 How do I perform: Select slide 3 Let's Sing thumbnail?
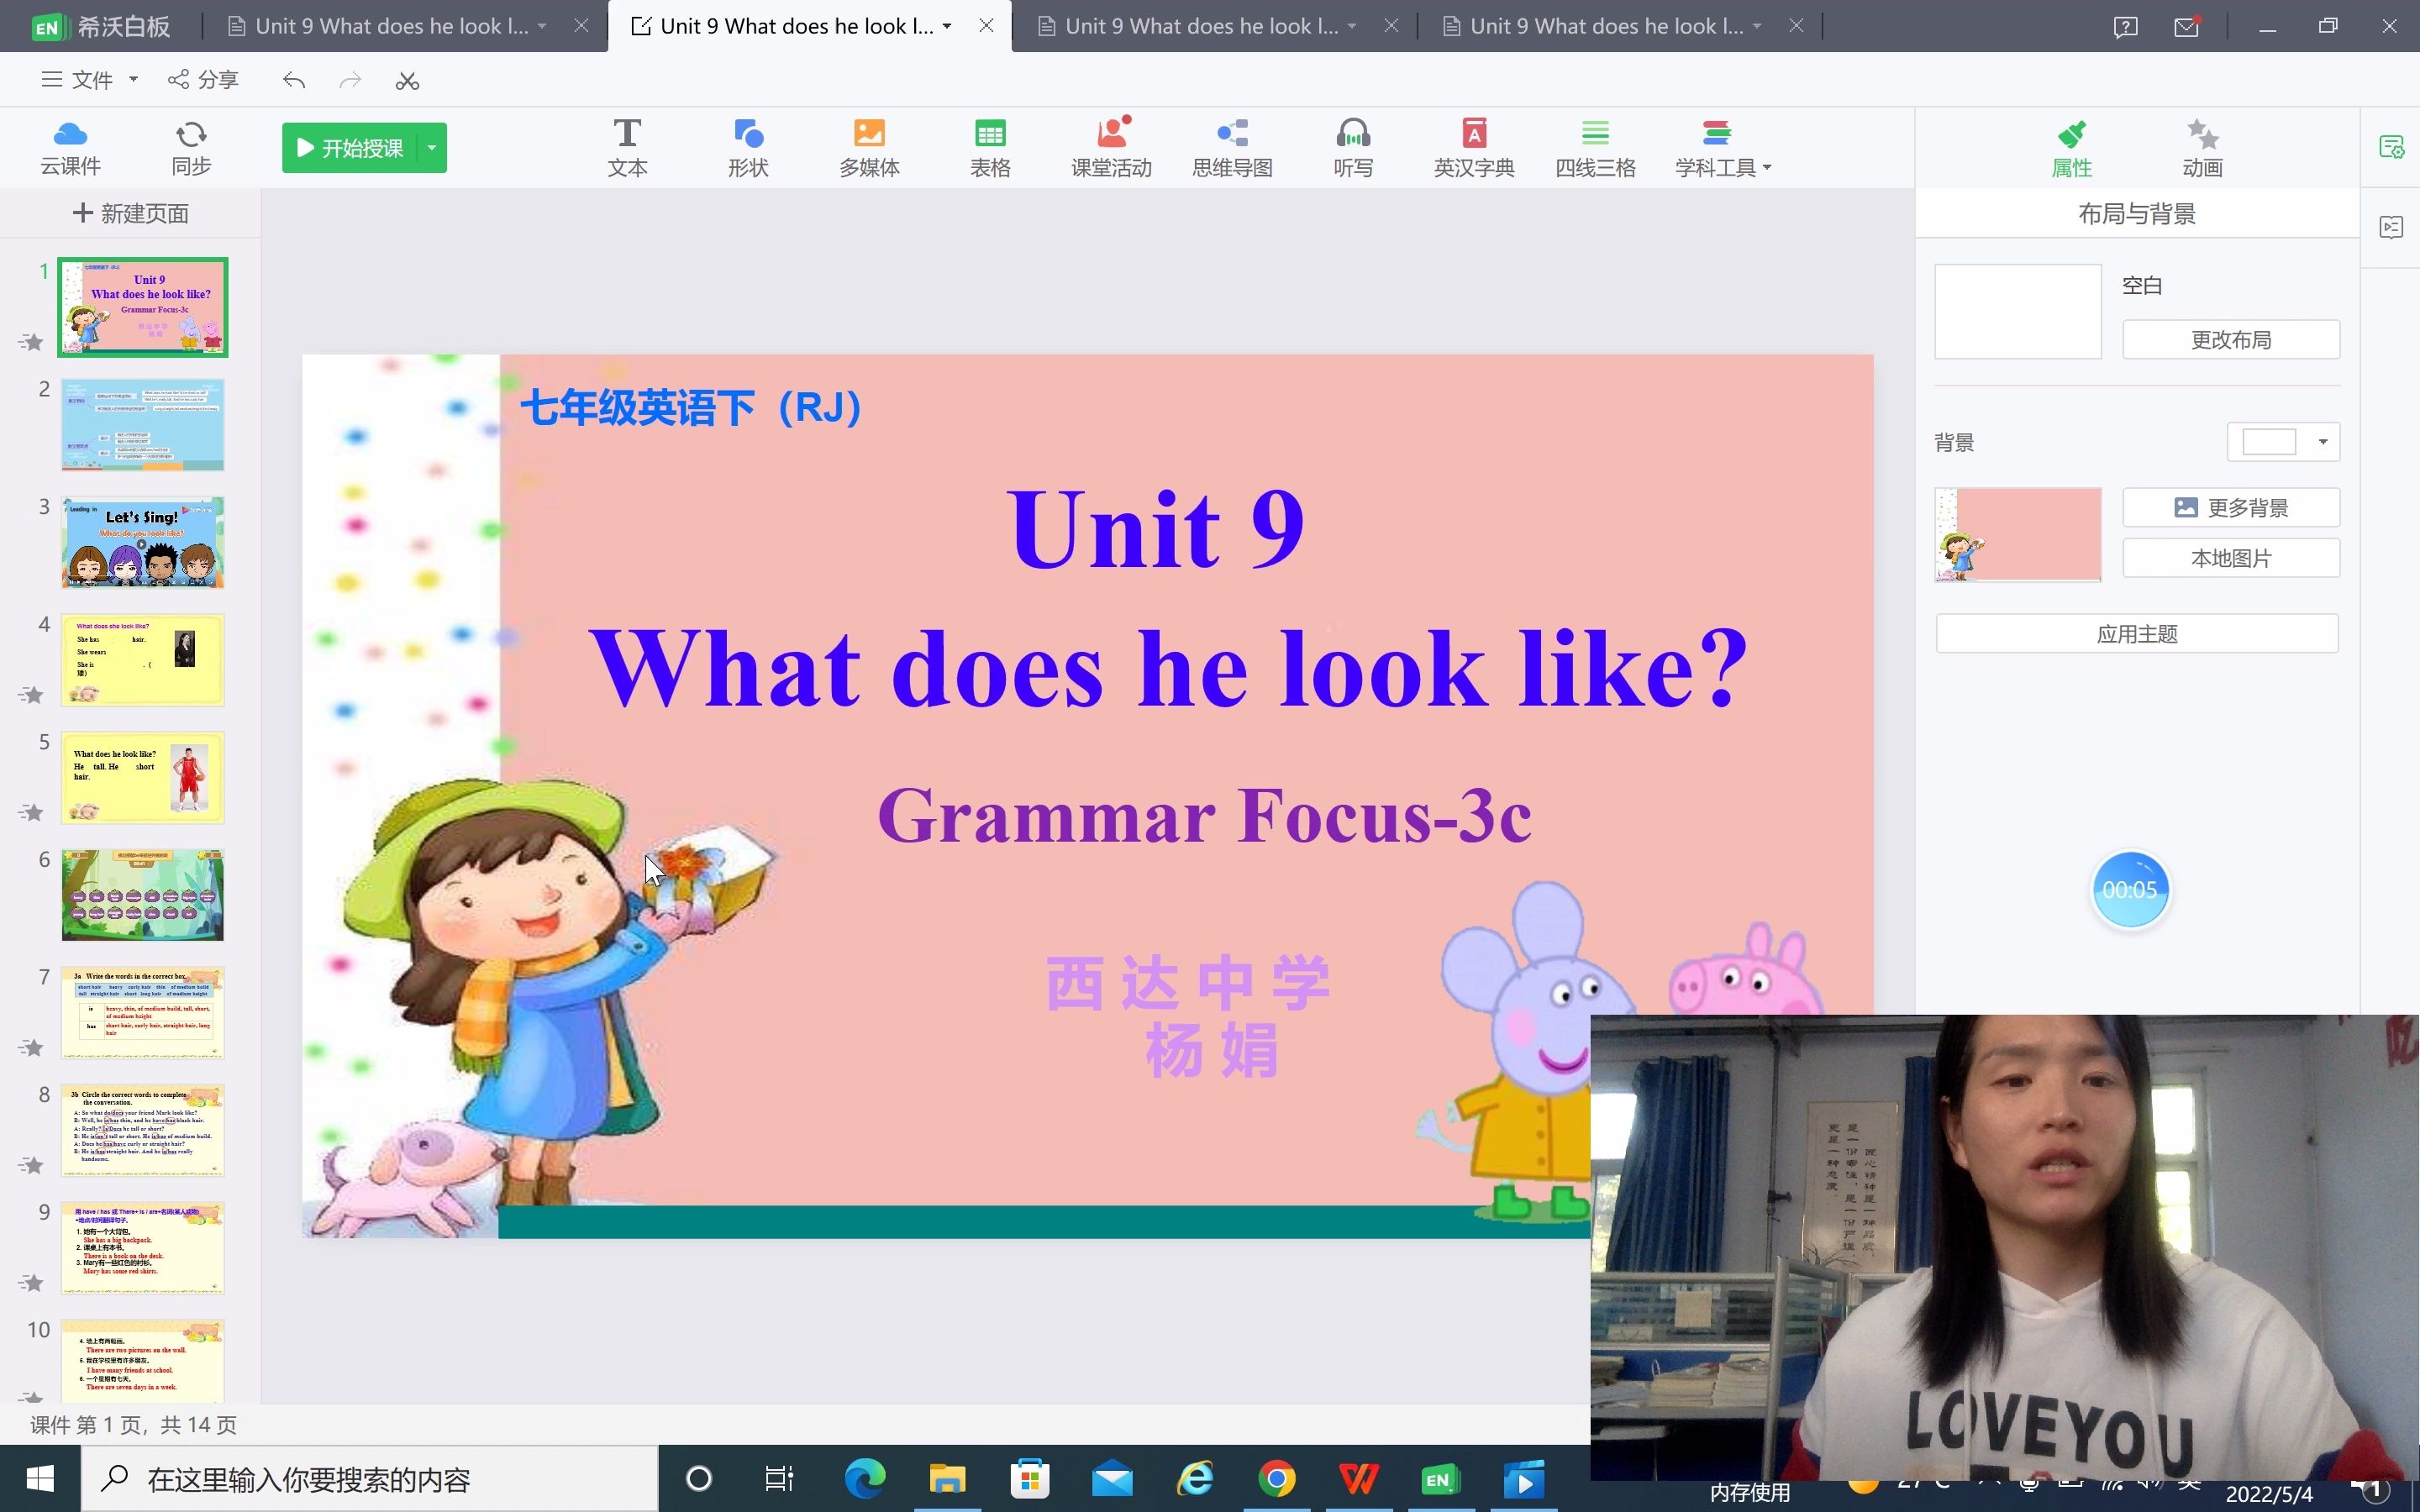click(143, 543)
